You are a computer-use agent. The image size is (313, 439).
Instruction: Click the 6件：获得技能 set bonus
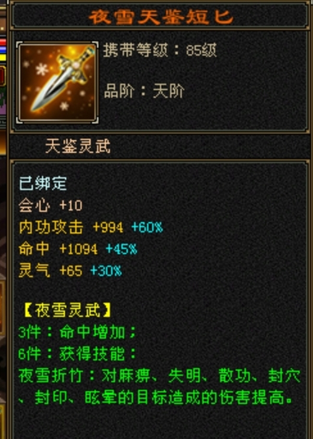77,354
